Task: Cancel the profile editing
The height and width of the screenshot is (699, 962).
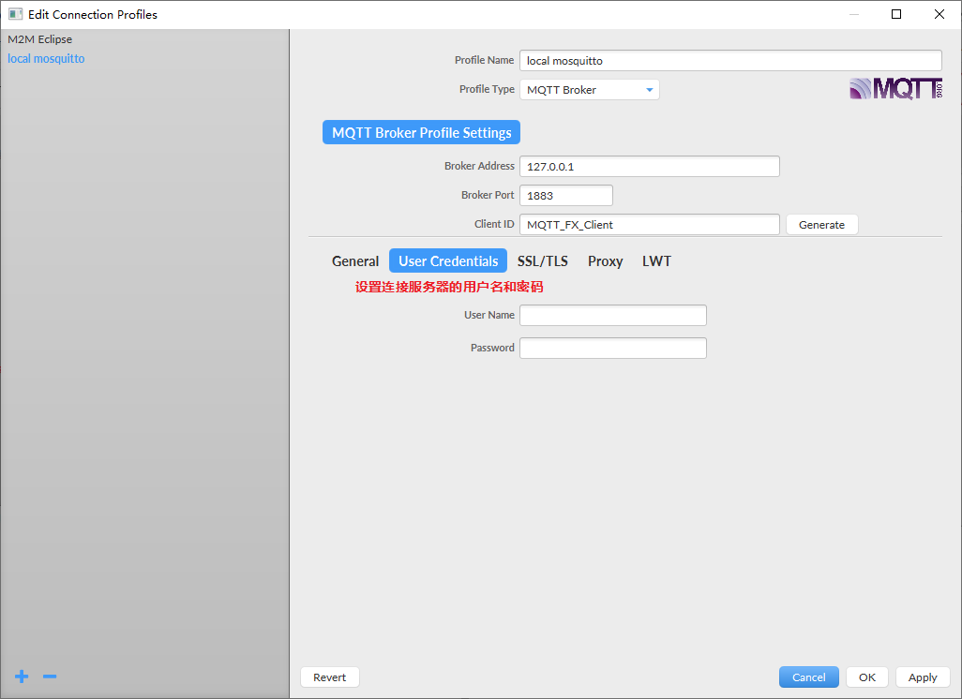Action: (808, 677)
